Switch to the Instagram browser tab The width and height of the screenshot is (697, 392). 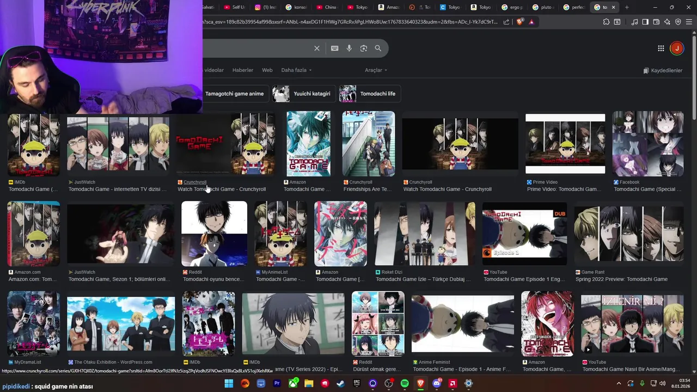[x=265, y=7]
